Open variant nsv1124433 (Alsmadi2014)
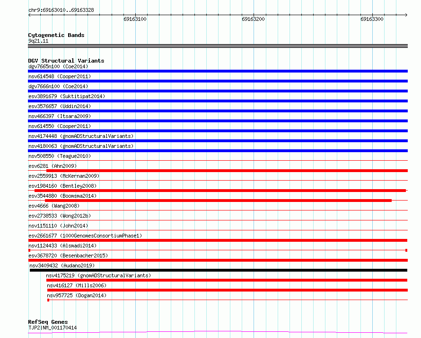 click(62, 246)
